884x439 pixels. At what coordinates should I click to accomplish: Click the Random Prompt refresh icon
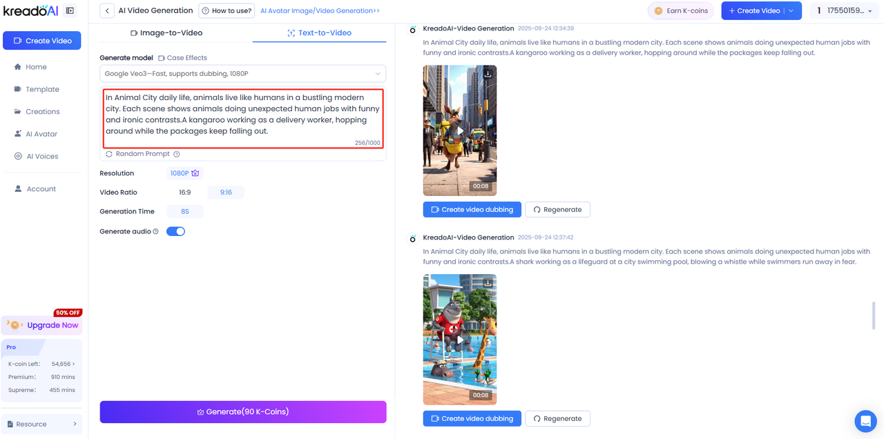(109, 154)
